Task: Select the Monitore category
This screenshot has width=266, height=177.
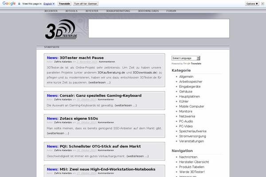Action: point(186,111)
